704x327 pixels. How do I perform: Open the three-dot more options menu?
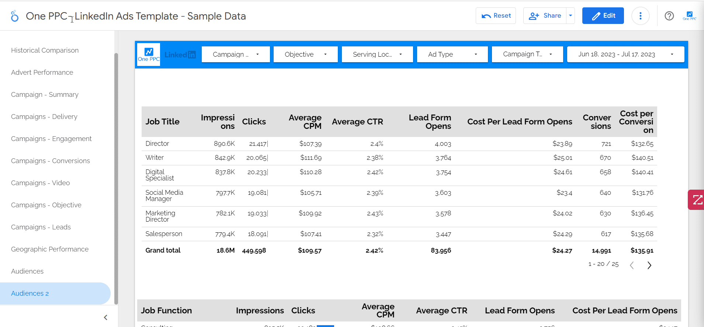pyautogui.click(x=641, y=16)
